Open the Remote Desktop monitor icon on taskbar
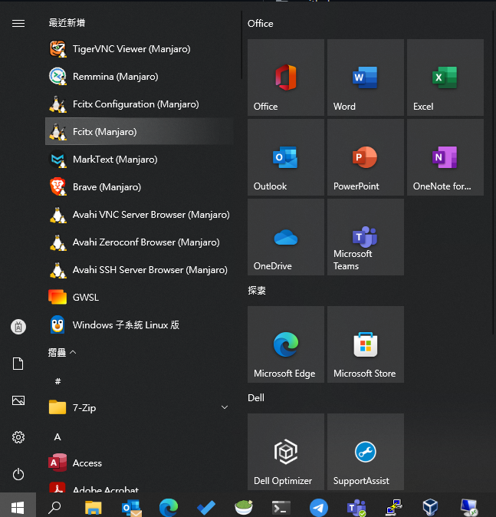 pyautogui.click(x=469, y=508)
